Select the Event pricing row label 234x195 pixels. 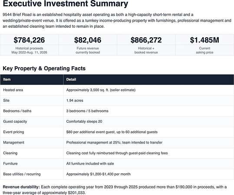tap(13, 132)
